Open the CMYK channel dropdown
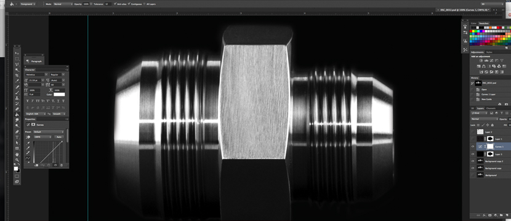This screenshot has width=511, height=221. point(42,137)
